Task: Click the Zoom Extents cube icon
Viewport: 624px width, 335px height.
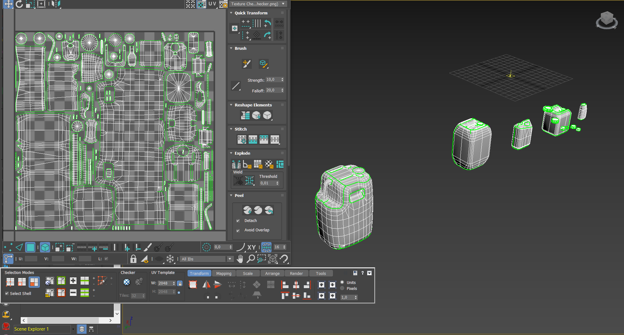Action: pyautogui.click(x=272, y=259)
